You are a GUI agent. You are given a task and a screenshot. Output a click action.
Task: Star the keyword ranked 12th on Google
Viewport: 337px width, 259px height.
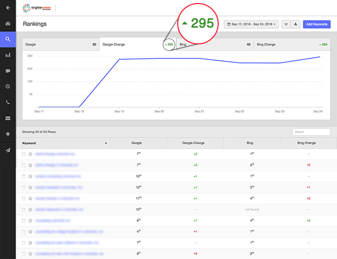click(30, 188)
